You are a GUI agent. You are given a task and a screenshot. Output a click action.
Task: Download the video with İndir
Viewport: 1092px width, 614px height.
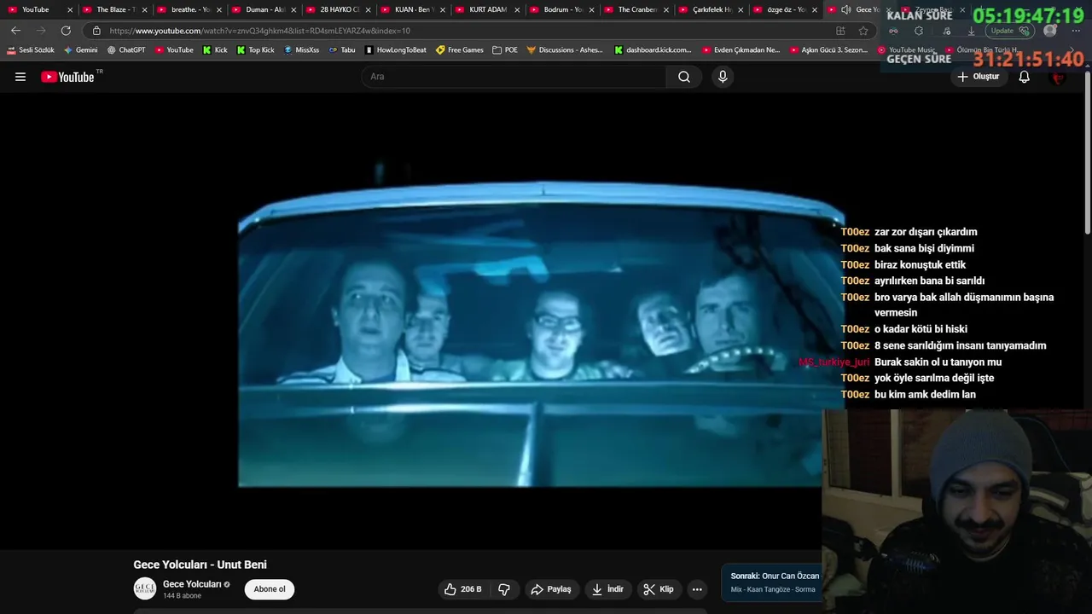tap(608, 589)
